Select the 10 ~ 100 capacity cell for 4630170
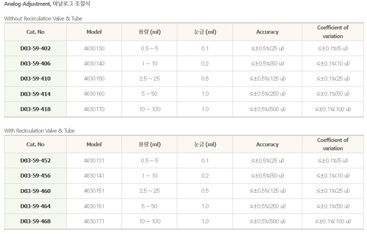This screenshot has width=367, height=234. point(150,109)
